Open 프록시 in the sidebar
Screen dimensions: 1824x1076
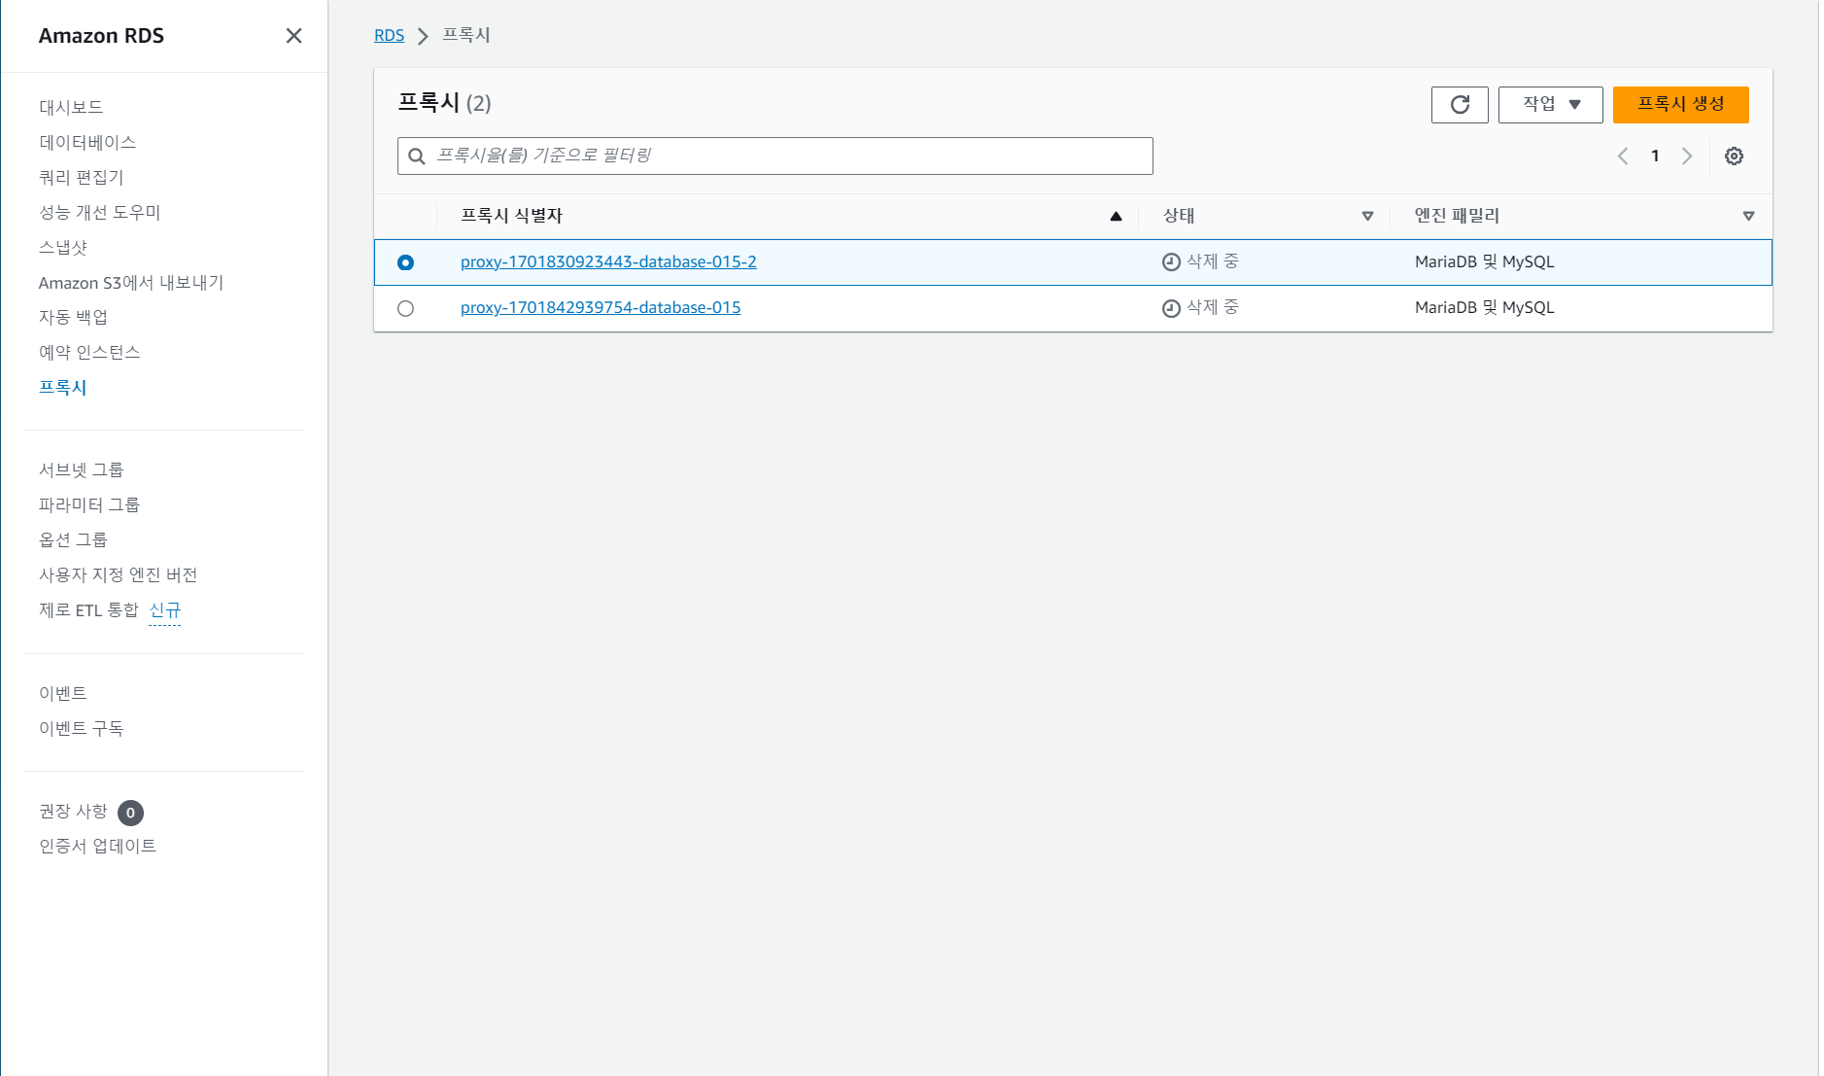pyautogui.click(x=63, y=387)
